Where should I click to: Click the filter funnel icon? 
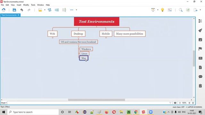[x=170, y=103]
